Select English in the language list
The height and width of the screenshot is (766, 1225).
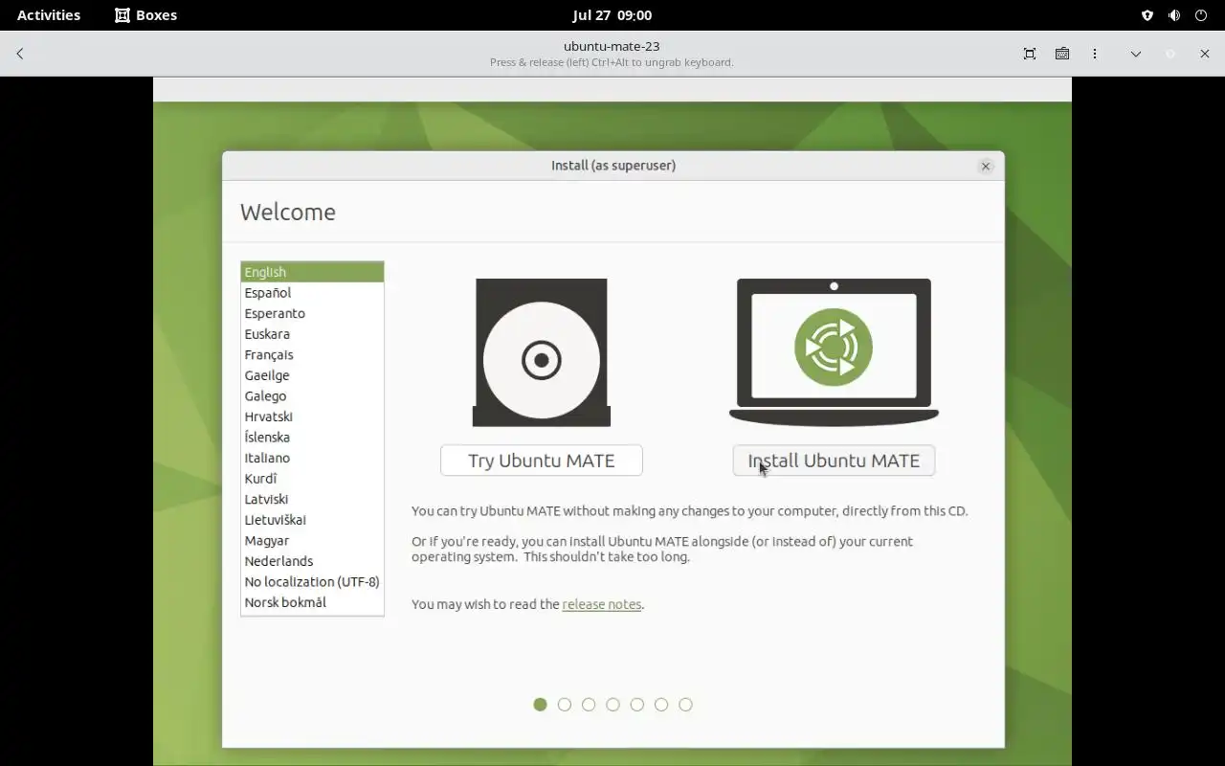pyautogui.click(x=312, y=272)
